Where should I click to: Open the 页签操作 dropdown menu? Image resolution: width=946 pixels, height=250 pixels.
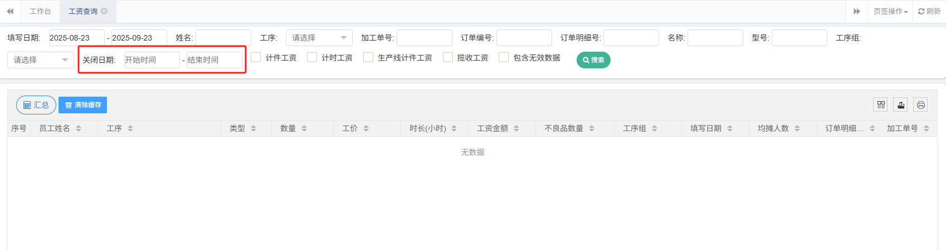[x=890, y=11]
